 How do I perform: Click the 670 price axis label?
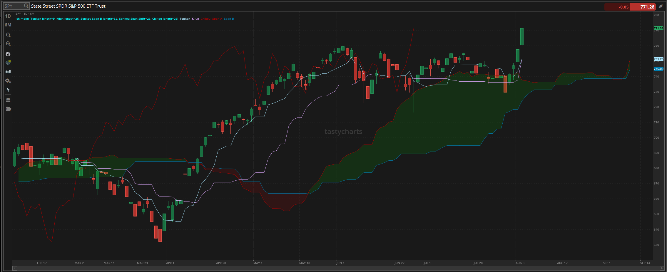pyautogui.click(x=656, y=184)
